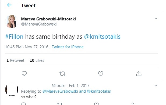Image resolution: width=166 pixels, height=105 pixels.
Task: Like the main tweet with heart icon
Action: [101, 74]
